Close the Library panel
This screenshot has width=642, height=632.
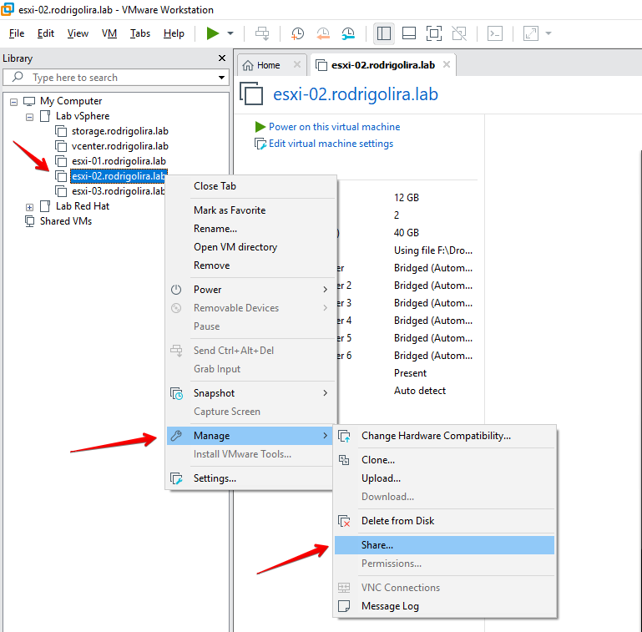tap(222, 58)
